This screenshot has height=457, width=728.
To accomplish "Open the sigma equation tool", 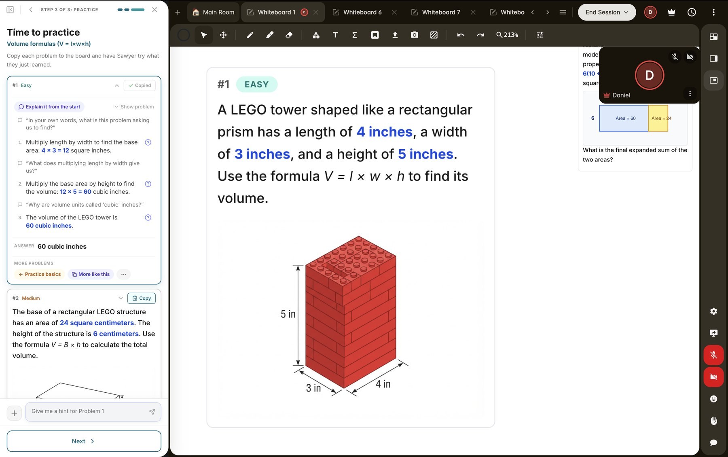I will coord(355,35).
